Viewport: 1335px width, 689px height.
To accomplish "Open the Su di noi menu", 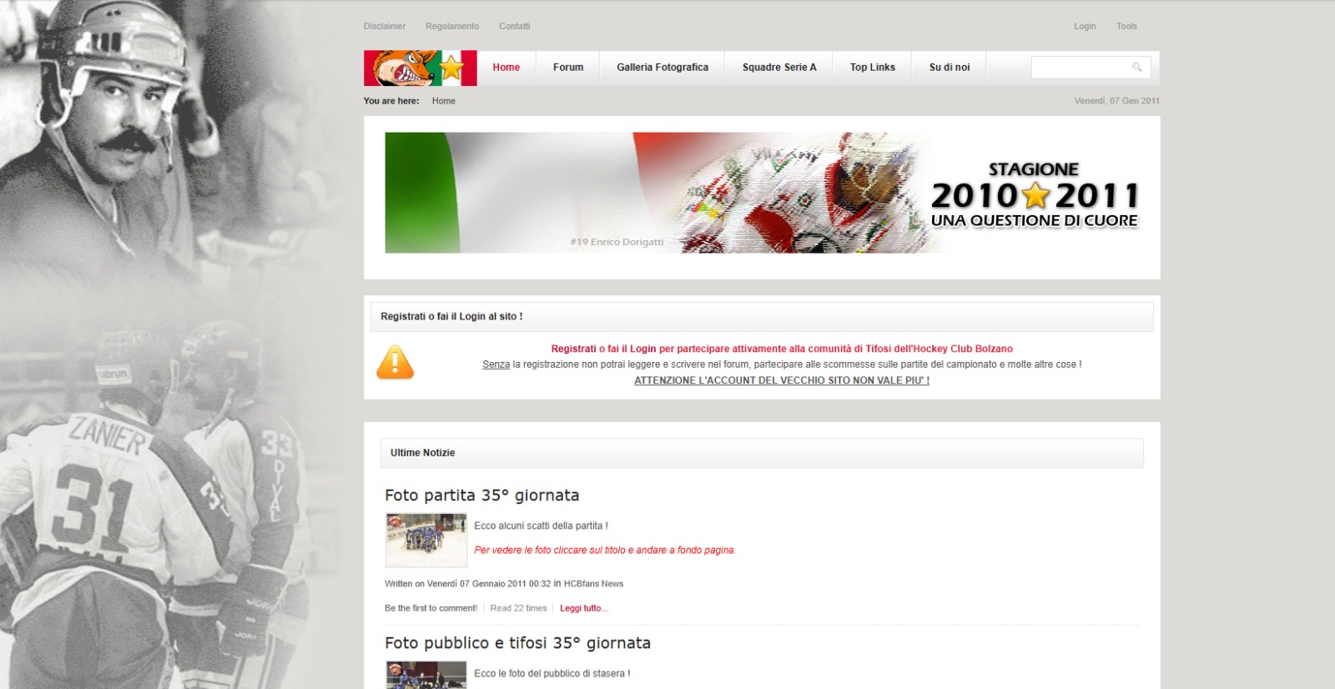I will 950,68.
